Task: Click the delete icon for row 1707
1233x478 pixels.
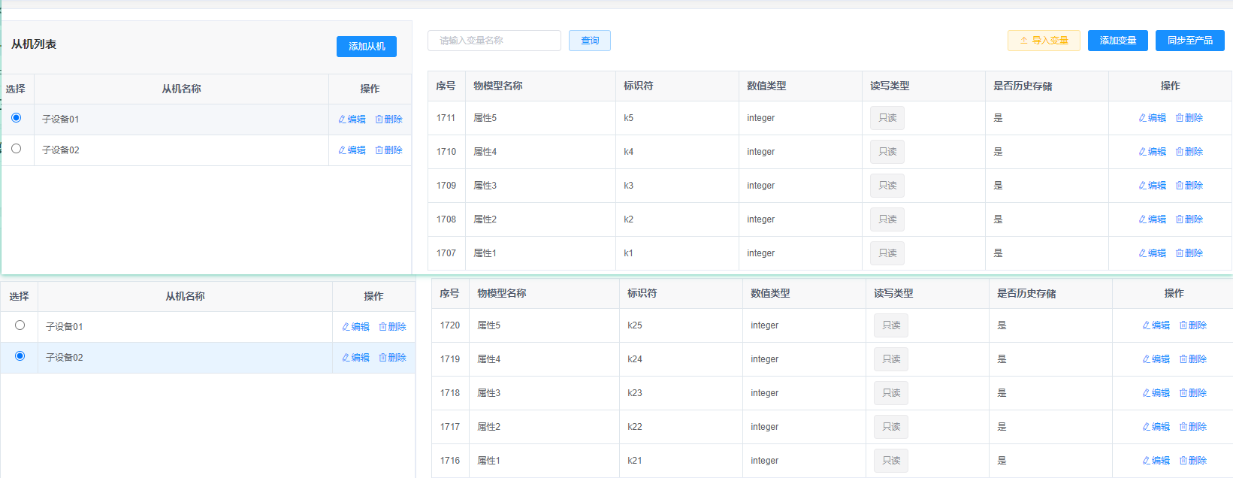Action: (x=1189, y=253)
